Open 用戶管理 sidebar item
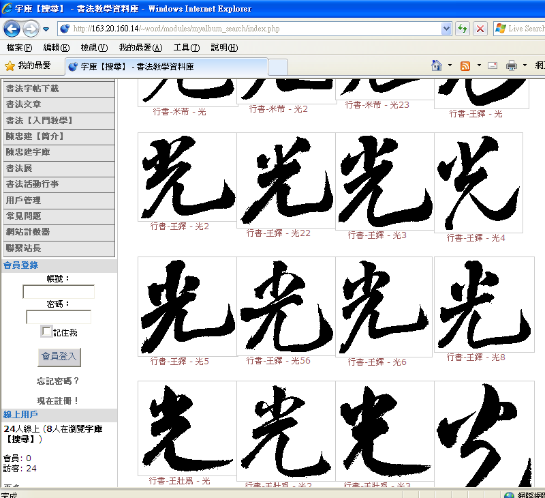 pyautogui.click(x=59, y=201)
